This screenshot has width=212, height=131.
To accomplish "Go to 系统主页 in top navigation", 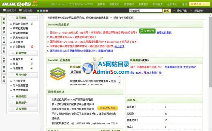I will point(143,4).
